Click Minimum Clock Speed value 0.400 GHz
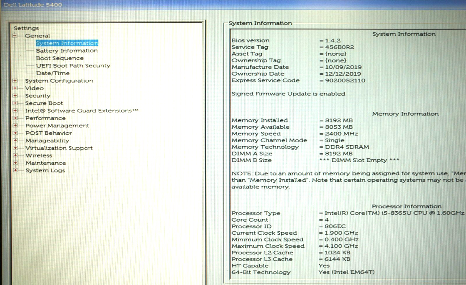 click(341, 240)
